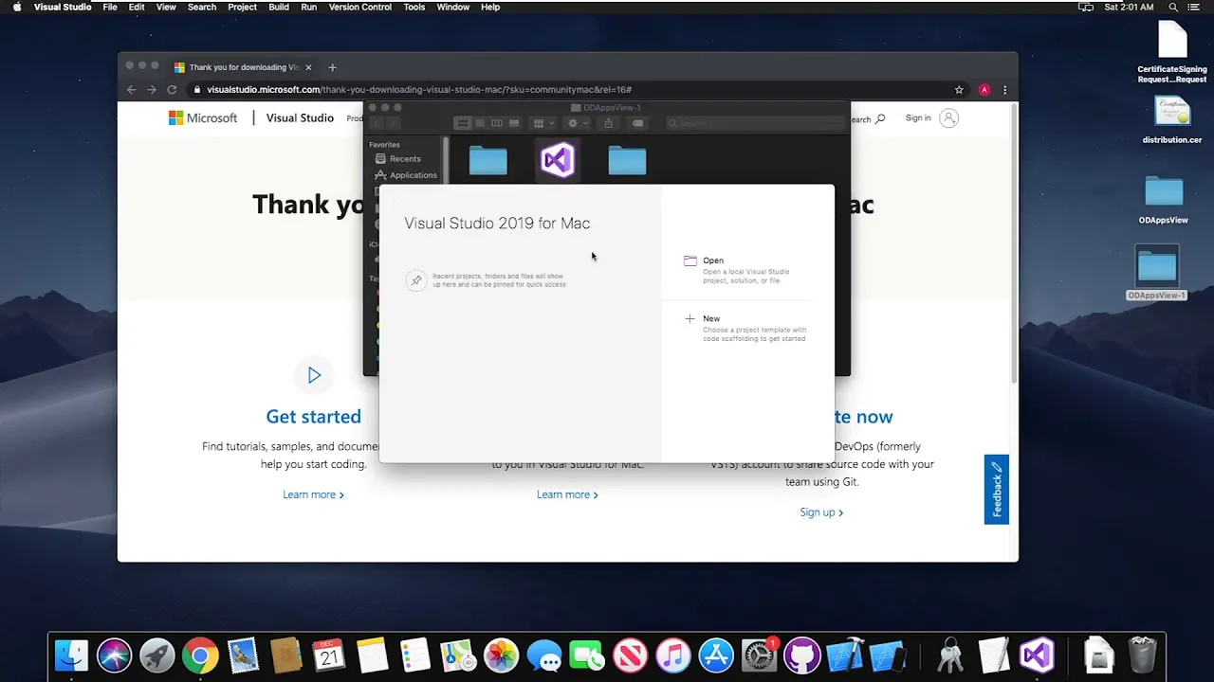
Task: Open Finder group-by arrangement dropdown
Action: click(x=543, y=123)
